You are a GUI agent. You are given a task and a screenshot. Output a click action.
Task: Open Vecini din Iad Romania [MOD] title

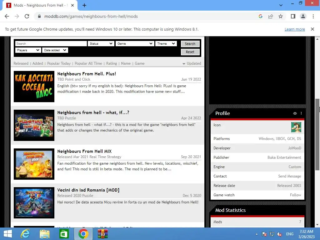pos(88,190)
